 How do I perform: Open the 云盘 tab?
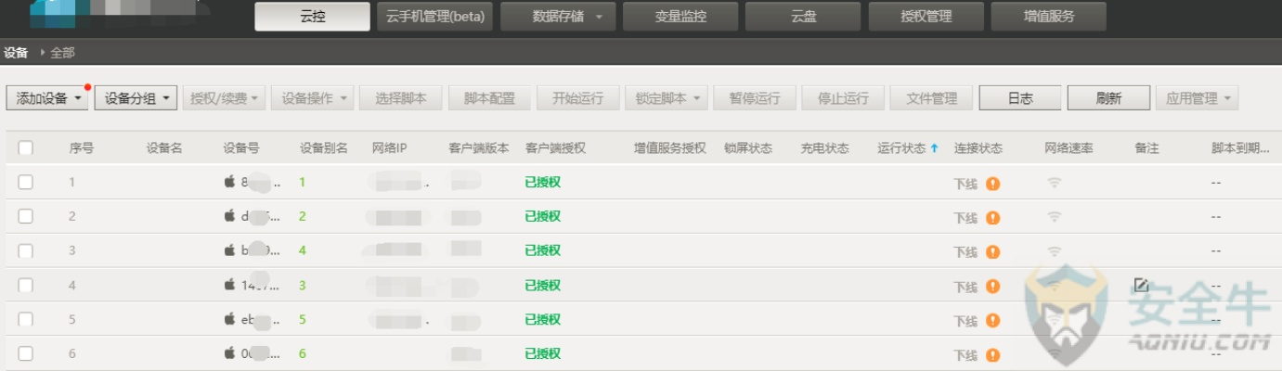(804, 17)
